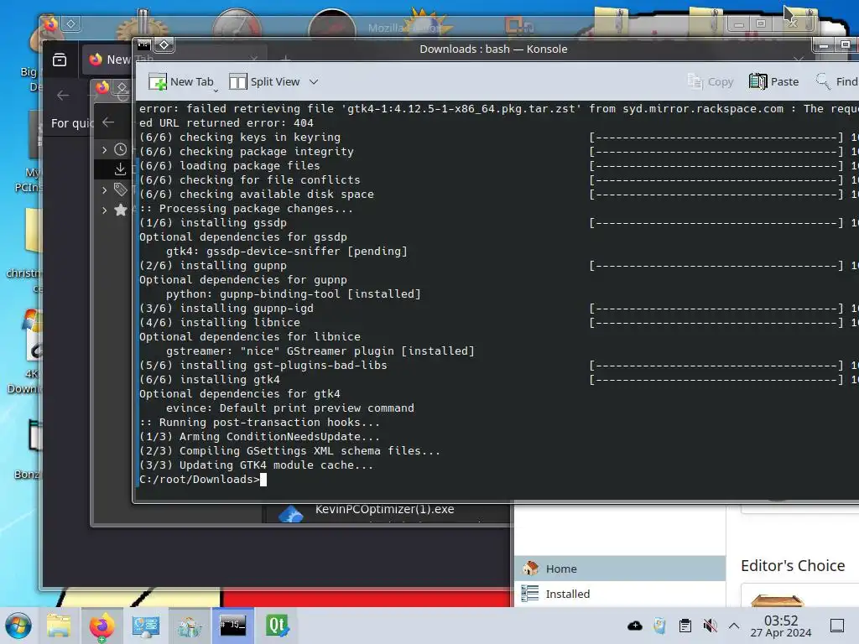Open Firefox View tab list icon

[x=60, y=60]
